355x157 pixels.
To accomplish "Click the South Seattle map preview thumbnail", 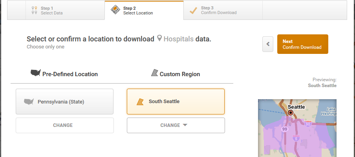I will coord(297,128).
